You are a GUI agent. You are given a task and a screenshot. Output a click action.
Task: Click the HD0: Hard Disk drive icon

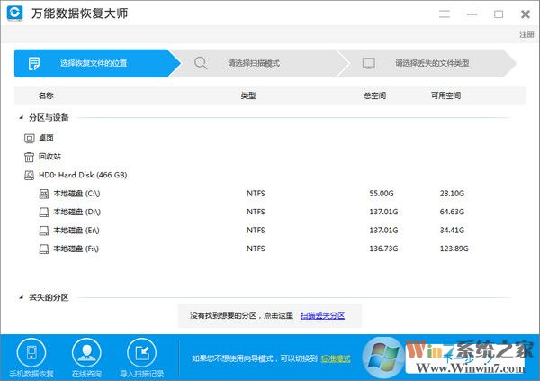click(30, 175)
